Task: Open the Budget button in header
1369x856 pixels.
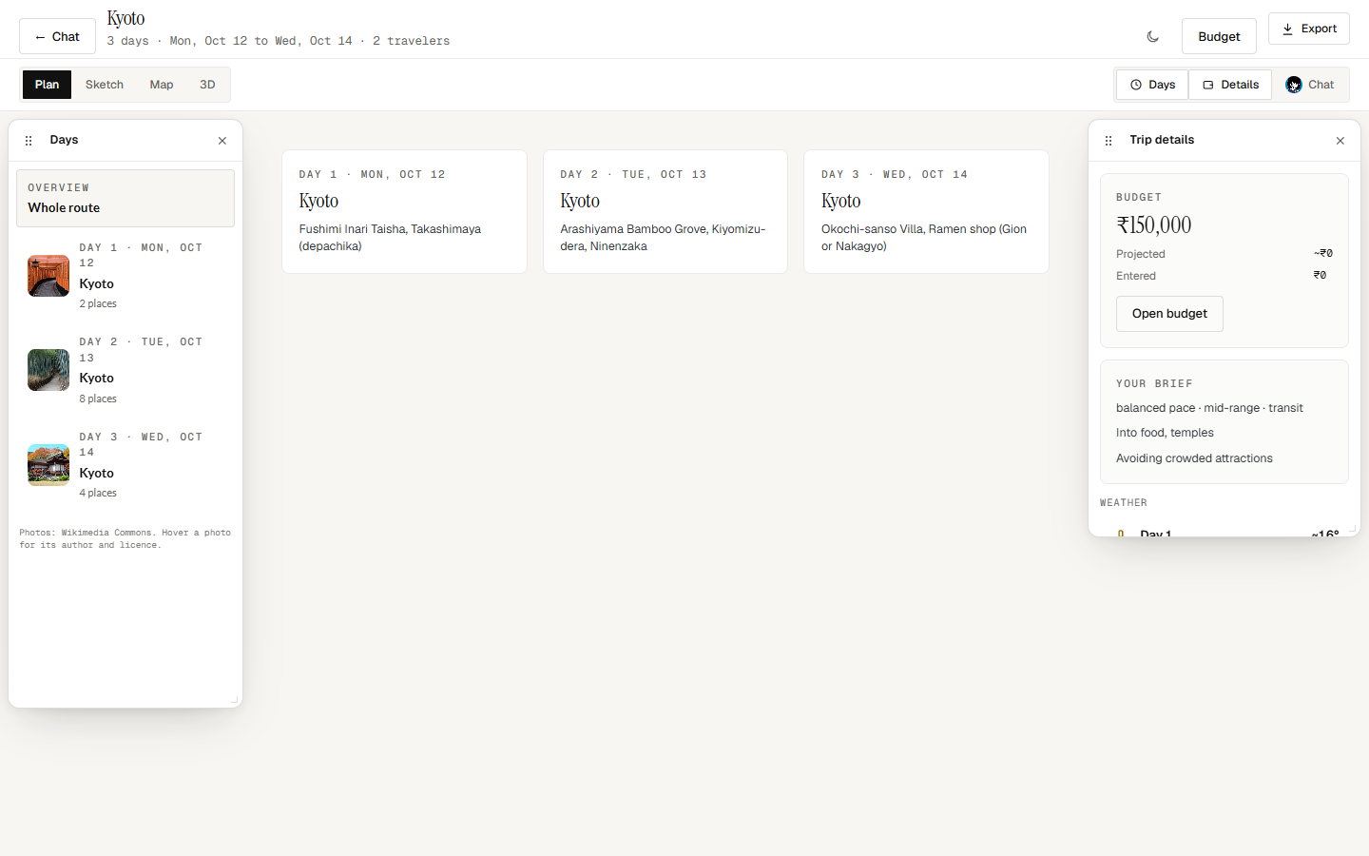Action: pyautogui.click(x=1219, y=37)
